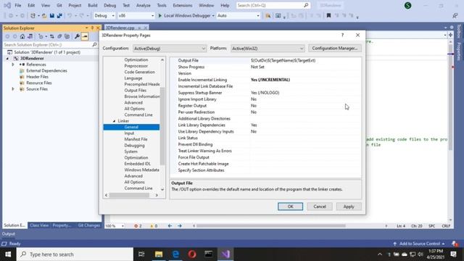Click the Home icon in Solution Explorer
Viewport: 464px width, 261px height.
pyautogui.click(x=22, y=36)
